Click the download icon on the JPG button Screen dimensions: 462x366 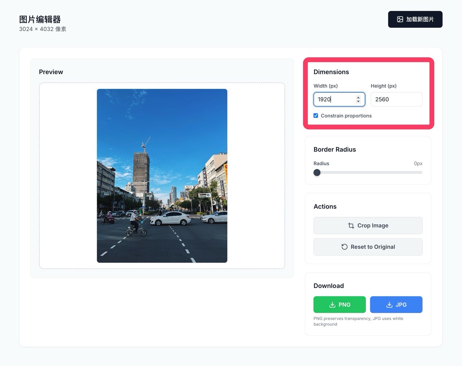click(x=389, y=305)
